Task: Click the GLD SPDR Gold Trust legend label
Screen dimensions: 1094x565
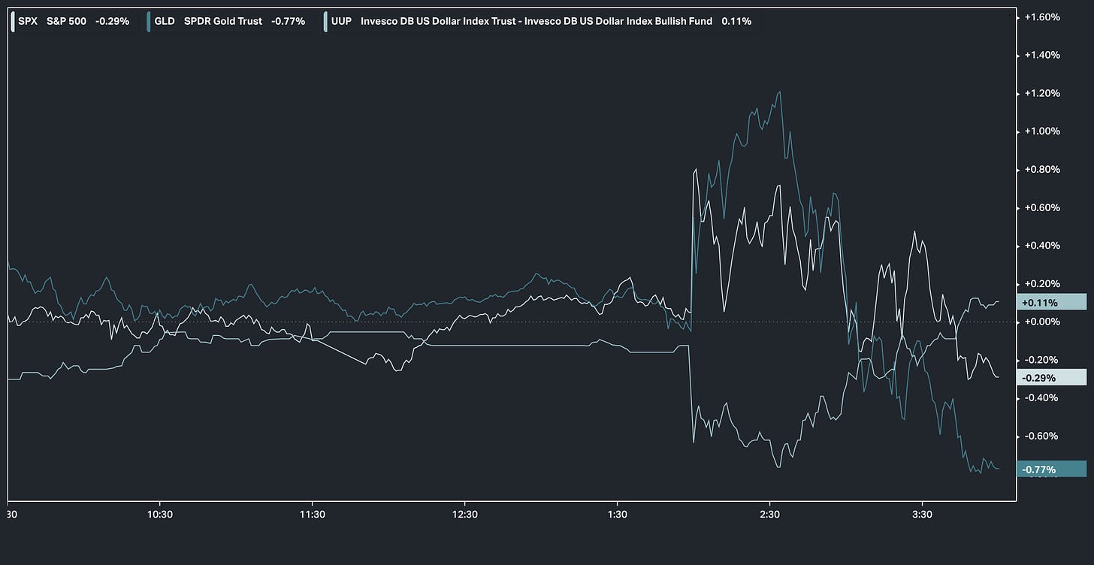Action: 229,21
